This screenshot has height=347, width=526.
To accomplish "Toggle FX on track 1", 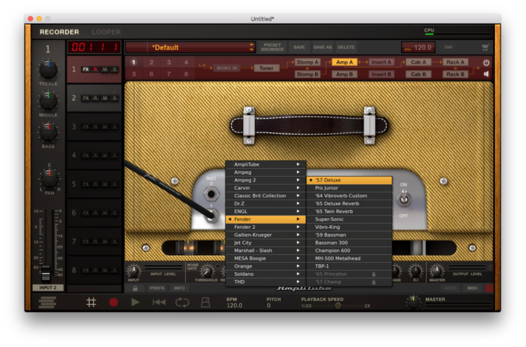I will pyautogui.click(x=86, y=70).
